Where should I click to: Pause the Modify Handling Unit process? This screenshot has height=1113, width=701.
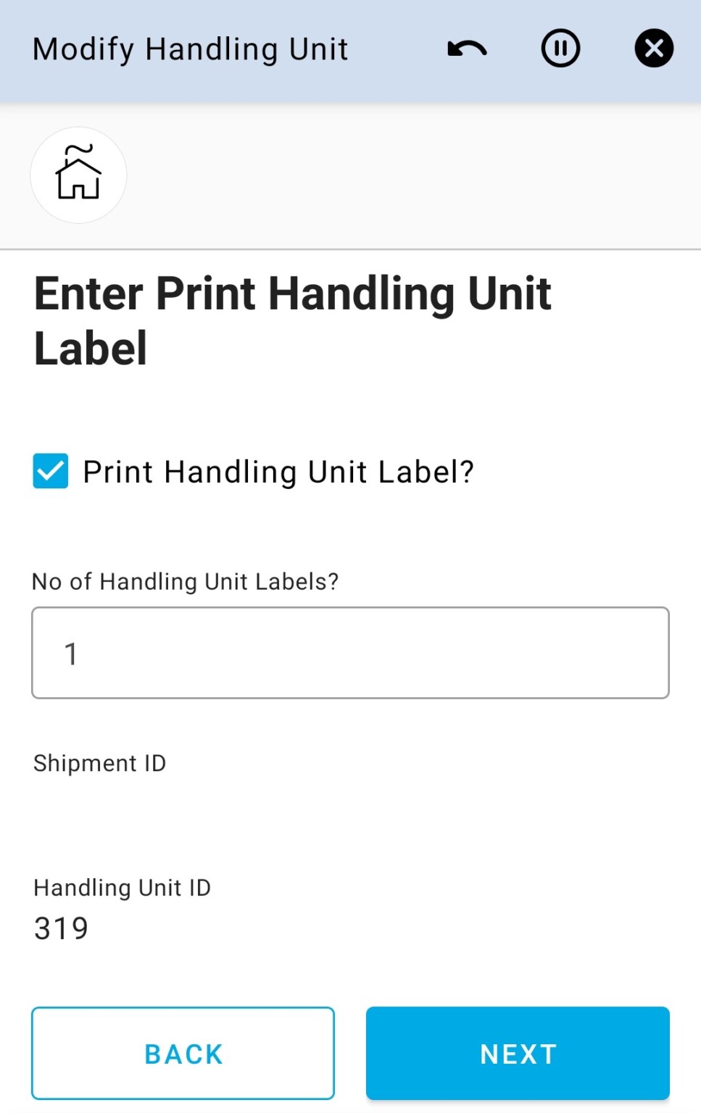tap(560, 49)
